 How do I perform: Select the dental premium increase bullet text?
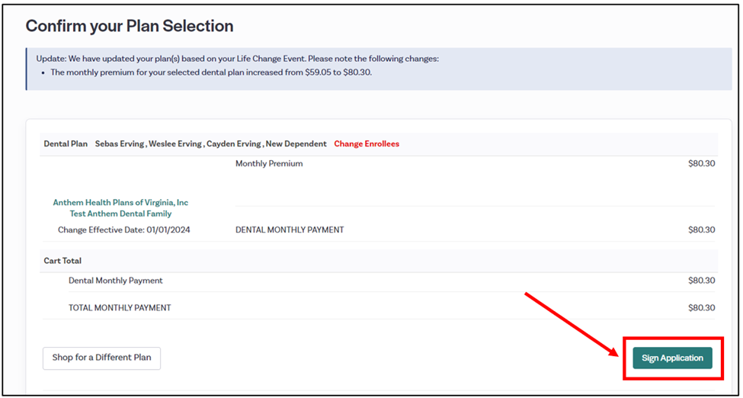(x=211, y=72)
